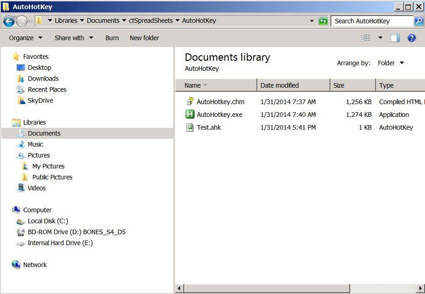The image size is (425, 294).
Task: Click the change view icon
Action: coord(366,38)
